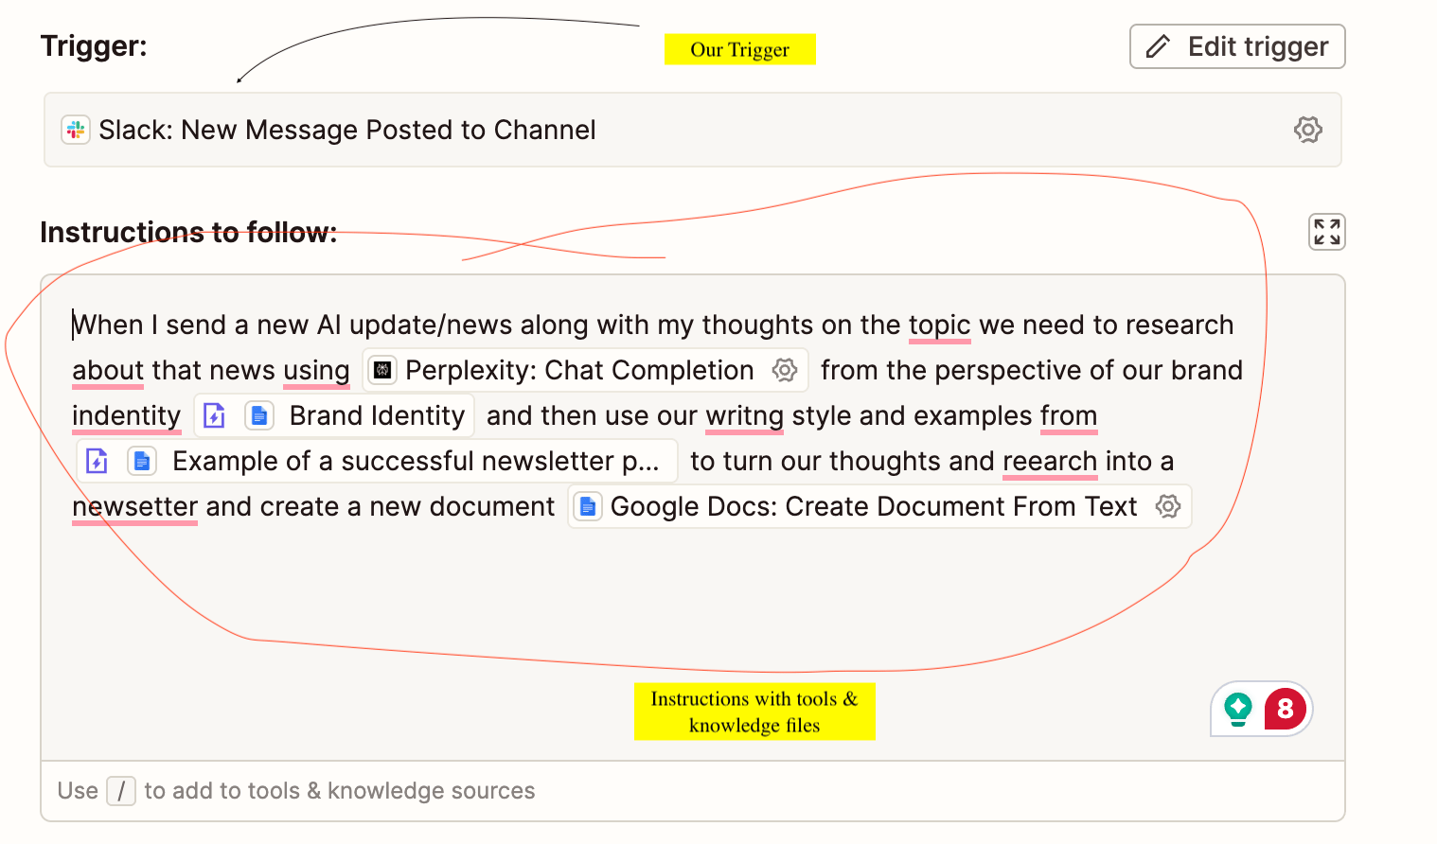Click the slash shortcut key hint

coord(121,790)
